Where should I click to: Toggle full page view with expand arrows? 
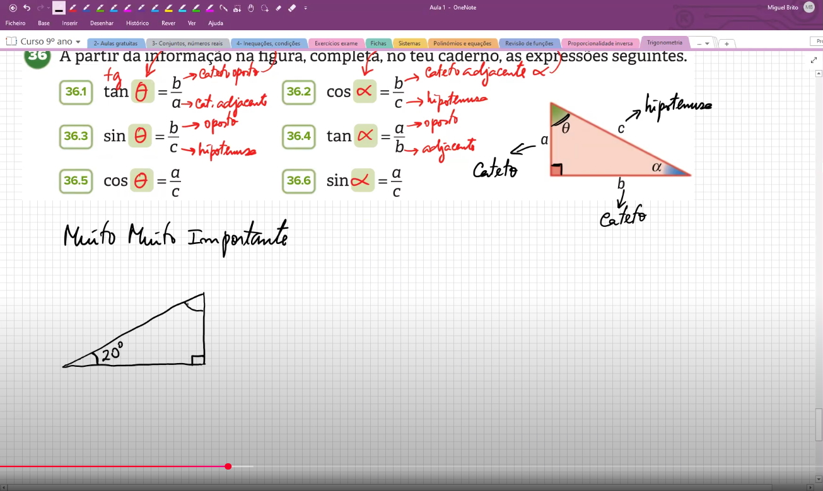(814, 61)
